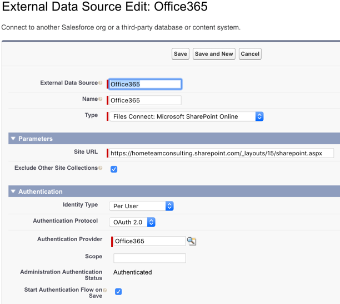Open the Type dropdown for SharePoint Online
The width and height of the screenshot is (340, 304).
(x=186, y=116)
